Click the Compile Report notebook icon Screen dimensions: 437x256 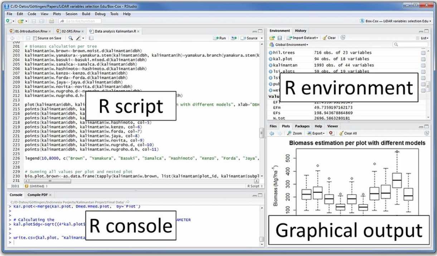pyautogui.click(x=91, y=38)
